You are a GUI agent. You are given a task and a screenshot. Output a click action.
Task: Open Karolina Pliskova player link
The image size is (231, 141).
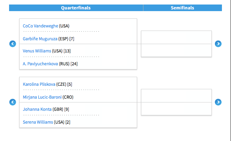[39, 84]
